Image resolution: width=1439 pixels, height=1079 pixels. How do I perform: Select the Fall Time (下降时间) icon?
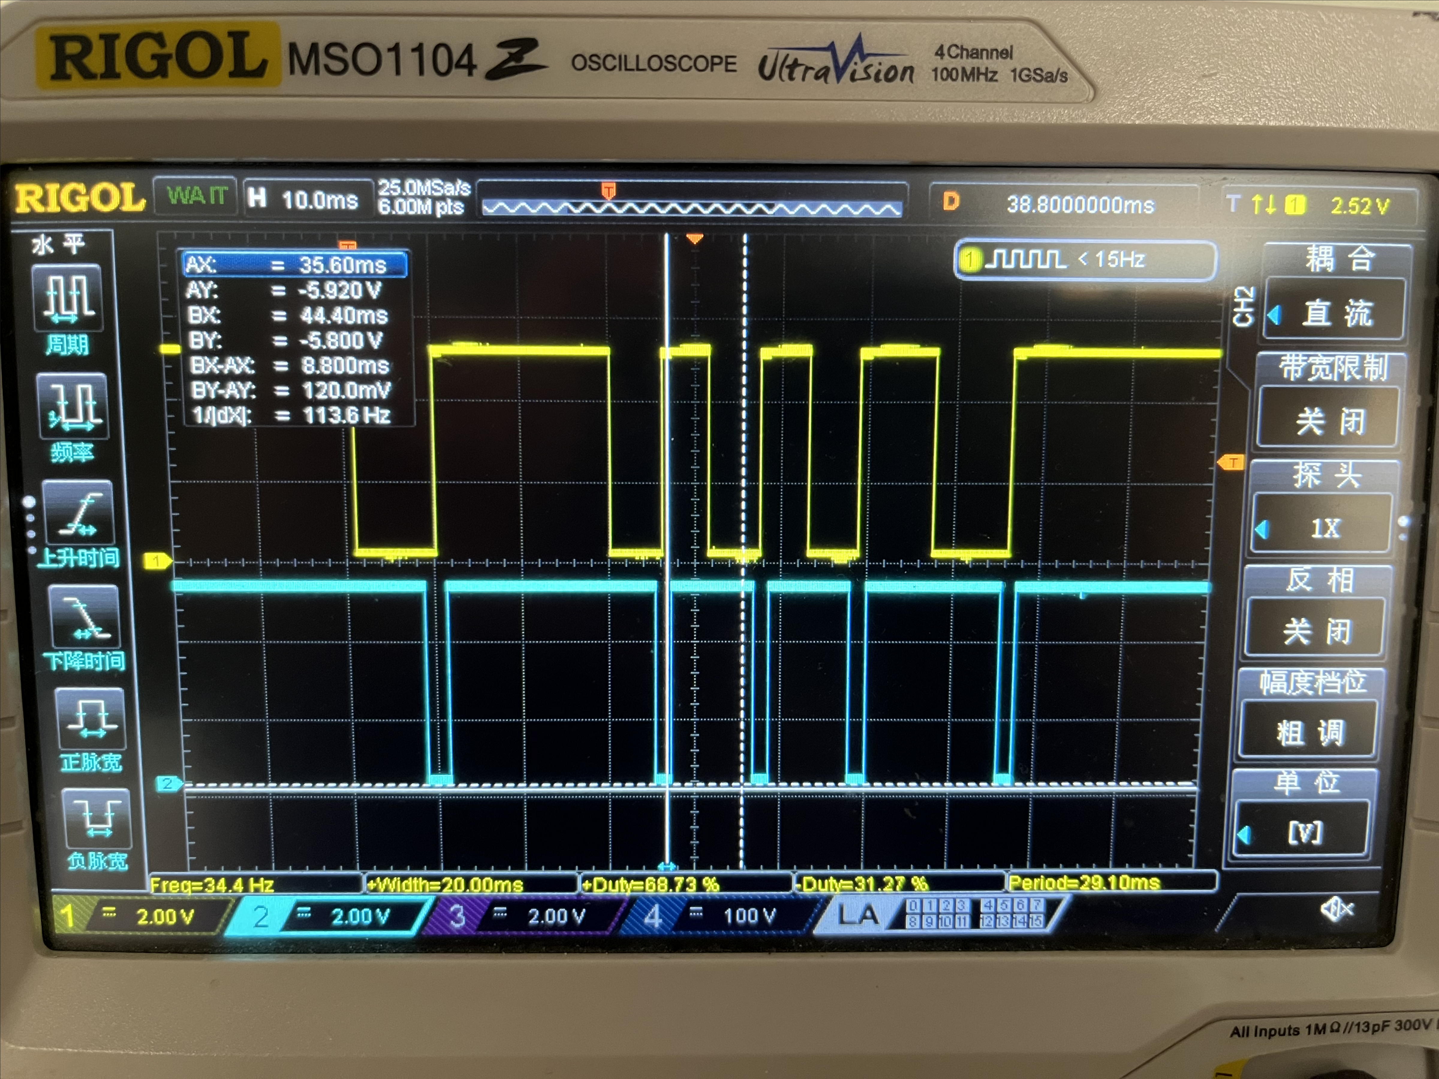pos(85,617)
